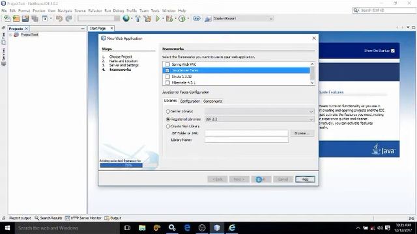This screenshot has width=417, height=234.
Task: Open the File menu
Action: point(5,10)
